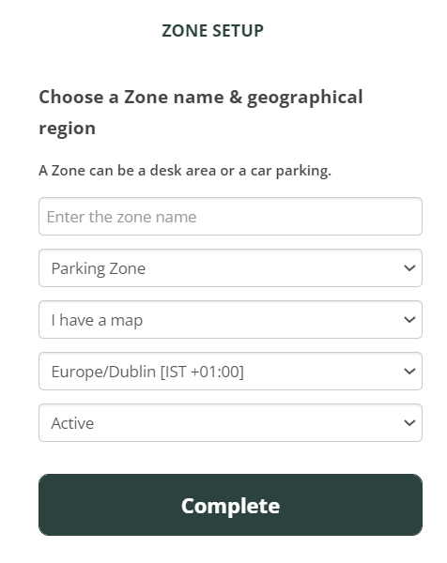Click the arrow icon on Europe/Dublin timezone selector

click(409, 371)
